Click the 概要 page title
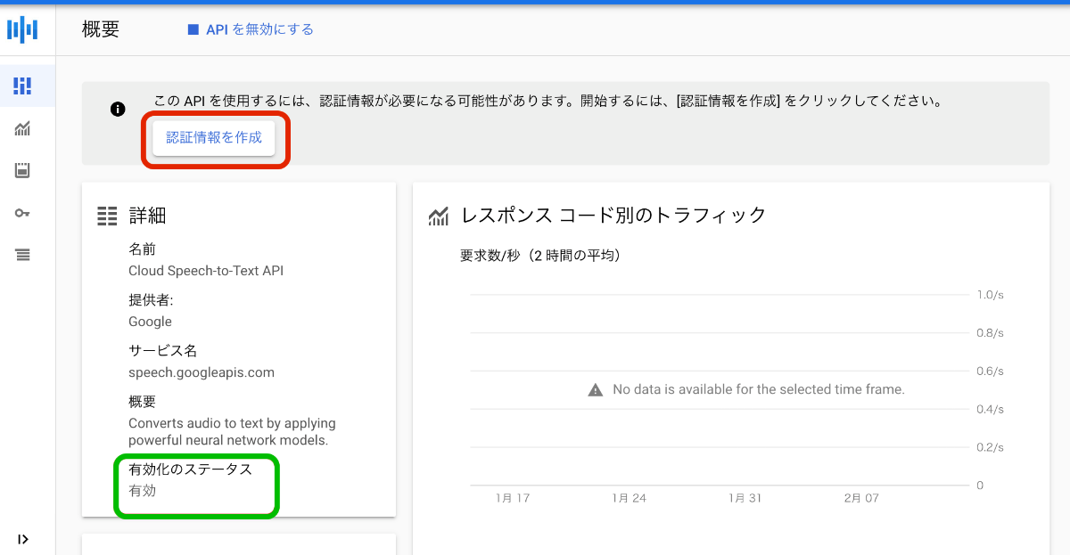This screenshot has height=555, width=1070. [x=101, y=29]
